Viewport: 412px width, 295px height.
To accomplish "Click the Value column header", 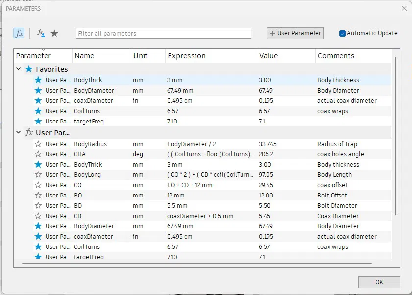I will tap(269, 56).
